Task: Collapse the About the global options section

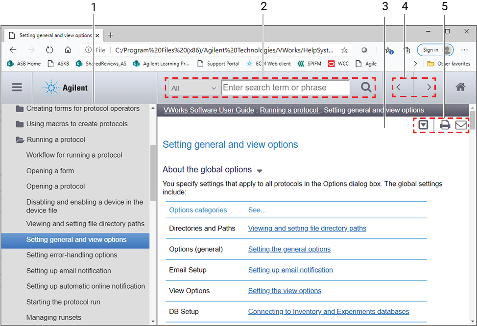Action: (260, 171)
